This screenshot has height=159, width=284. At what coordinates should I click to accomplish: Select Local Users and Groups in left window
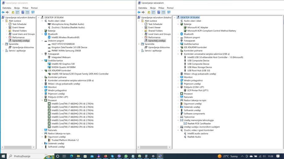[x=23, y=34]
